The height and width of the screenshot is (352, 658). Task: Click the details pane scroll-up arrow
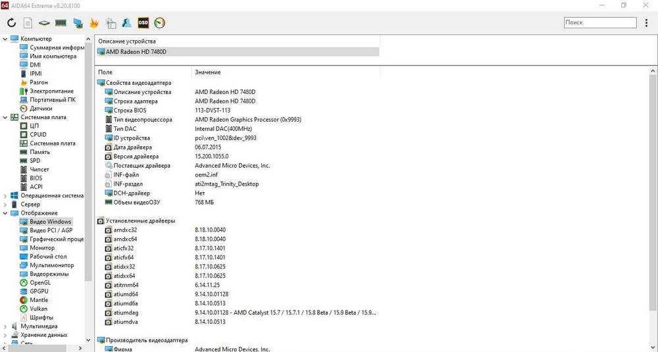653,71
